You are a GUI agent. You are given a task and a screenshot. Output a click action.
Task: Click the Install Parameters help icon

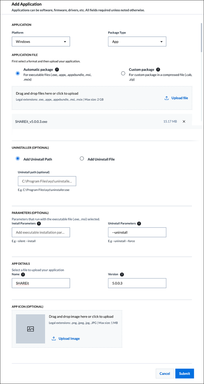click(x=39, y=224)
